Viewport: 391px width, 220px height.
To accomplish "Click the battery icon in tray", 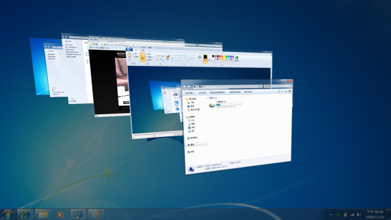I will point(345,215).
